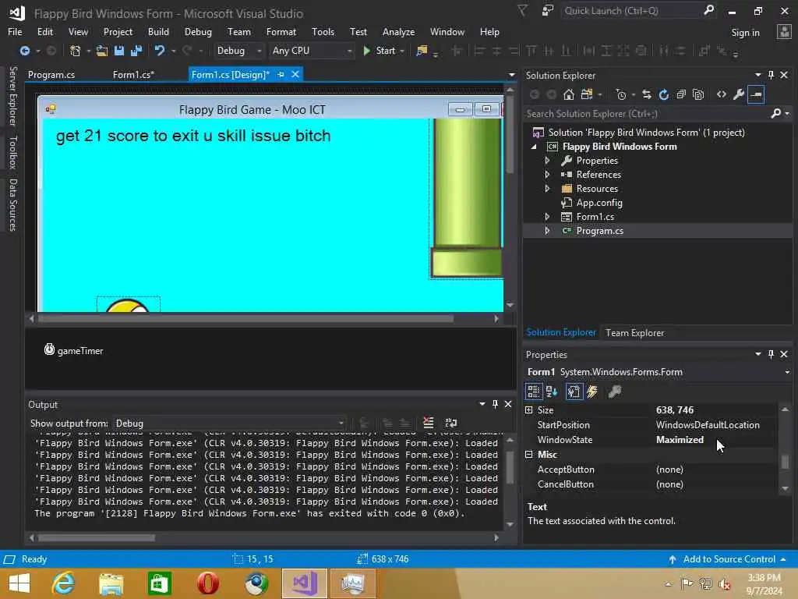This screenshot has width=798, height=599.
Task: Open the Form1 object selector dropdown in Properties
Action: pos(787,372)
